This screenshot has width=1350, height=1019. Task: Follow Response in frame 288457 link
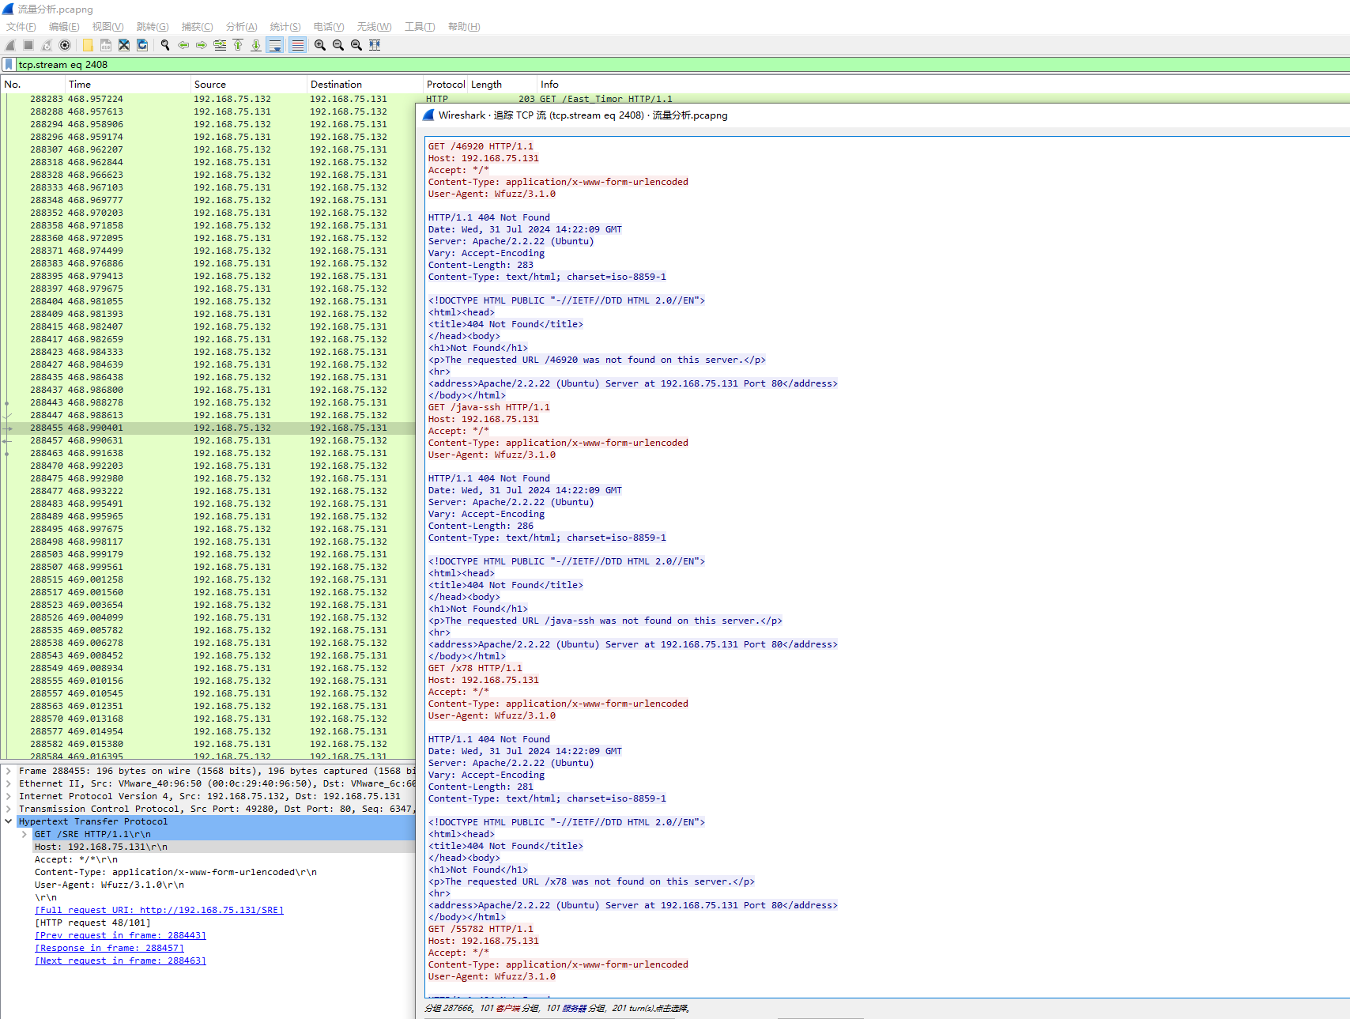point(109,948)
